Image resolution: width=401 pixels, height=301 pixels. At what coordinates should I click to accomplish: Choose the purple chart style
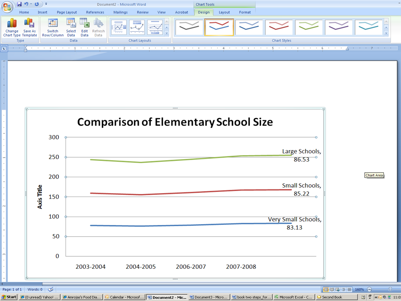[x=339, y=27]
